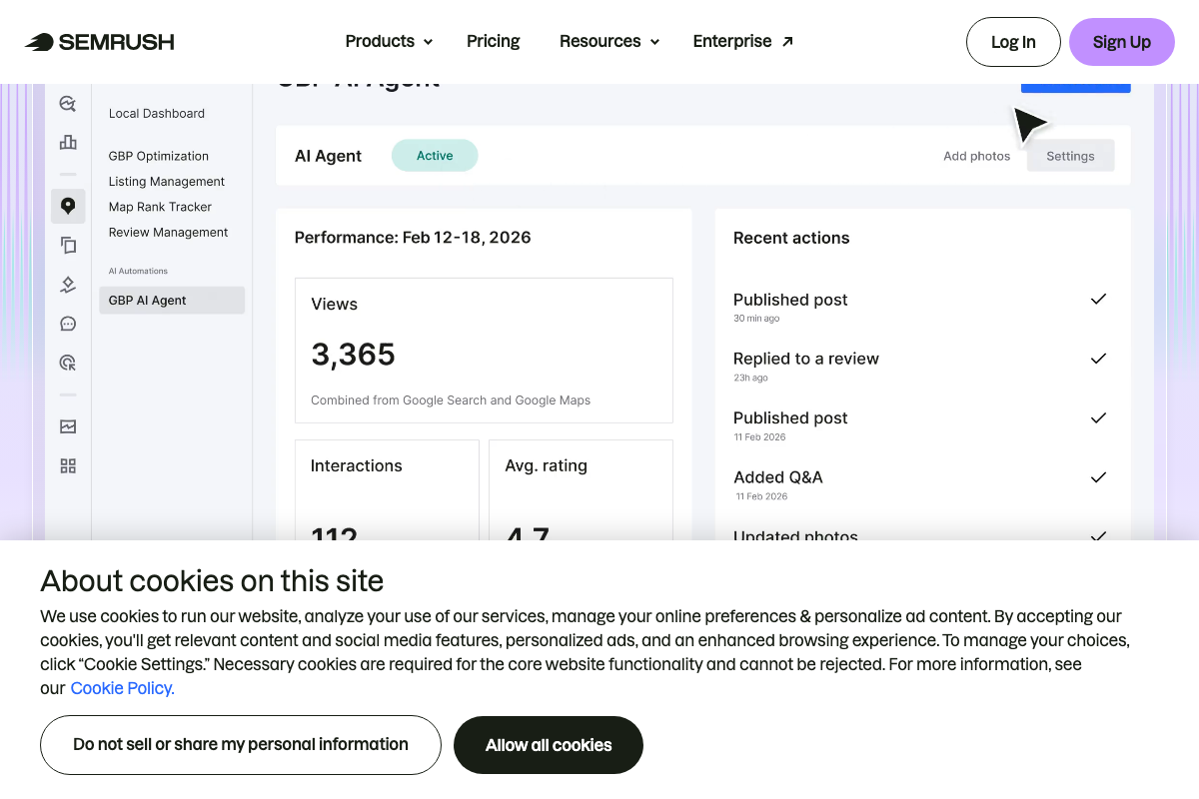The height and width of the screenshot is (799, 1199).
Task: Open the chat bubble sidebar icon
Action: tap(68, 324)
